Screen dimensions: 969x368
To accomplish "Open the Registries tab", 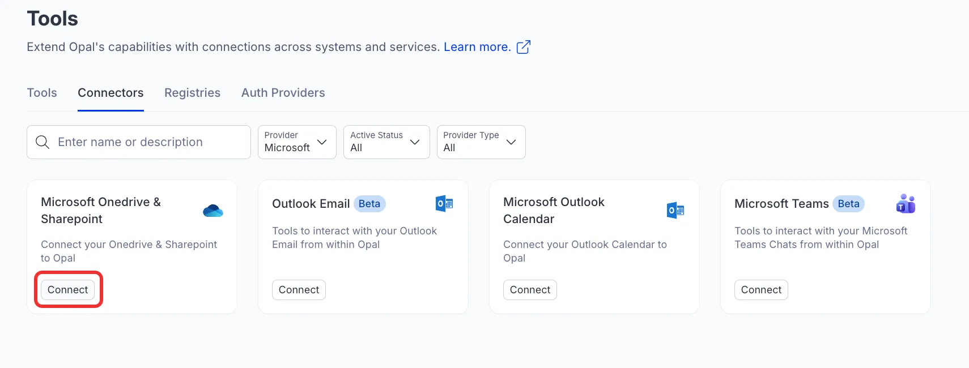I will [192, 93].
